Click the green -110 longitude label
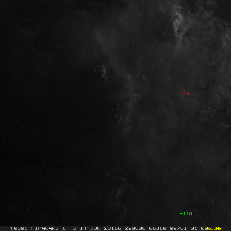Viewport: 231px width, 231px height. click(x=186, y=214)
